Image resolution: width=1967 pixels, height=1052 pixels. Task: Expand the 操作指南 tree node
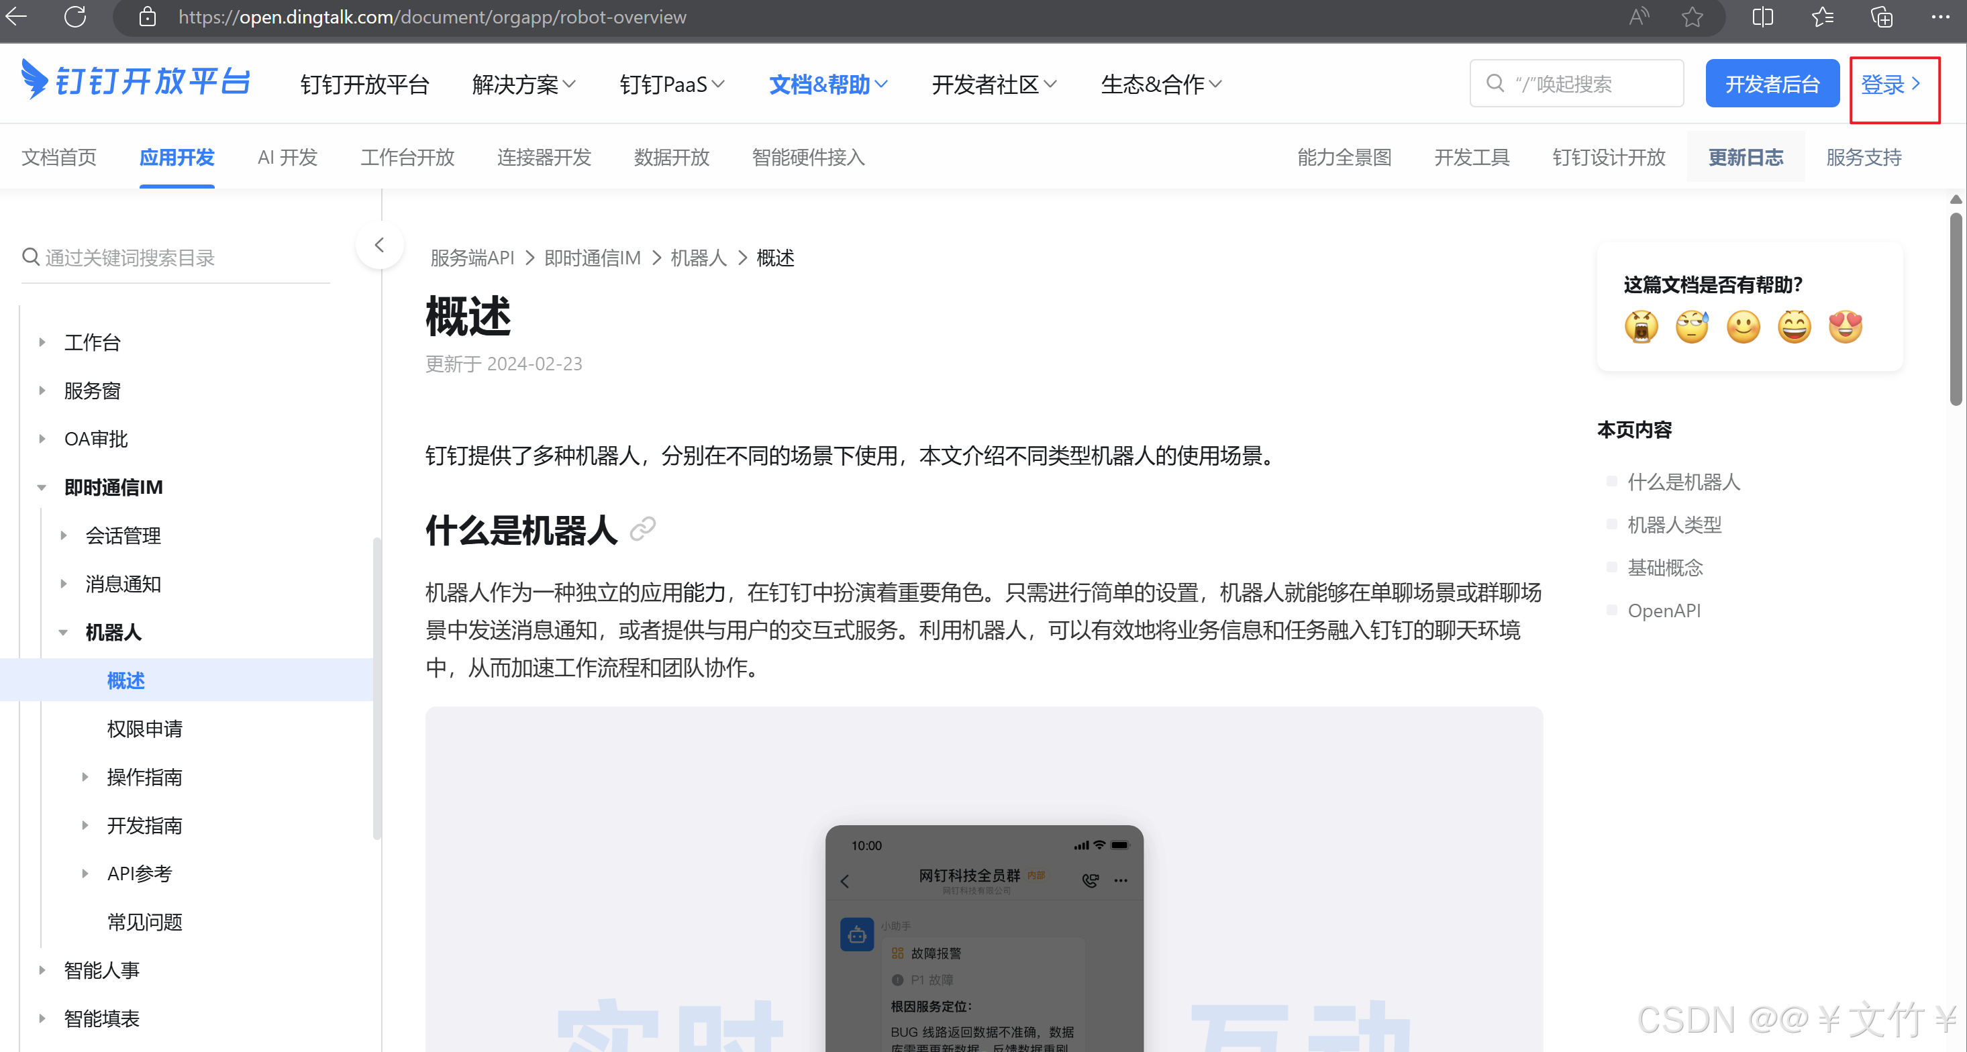(85, 777)
